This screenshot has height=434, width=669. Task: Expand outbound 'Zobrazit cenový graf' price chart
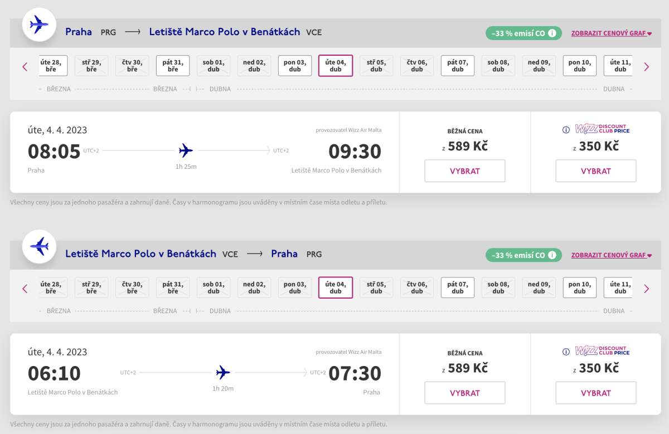[611, 33]
